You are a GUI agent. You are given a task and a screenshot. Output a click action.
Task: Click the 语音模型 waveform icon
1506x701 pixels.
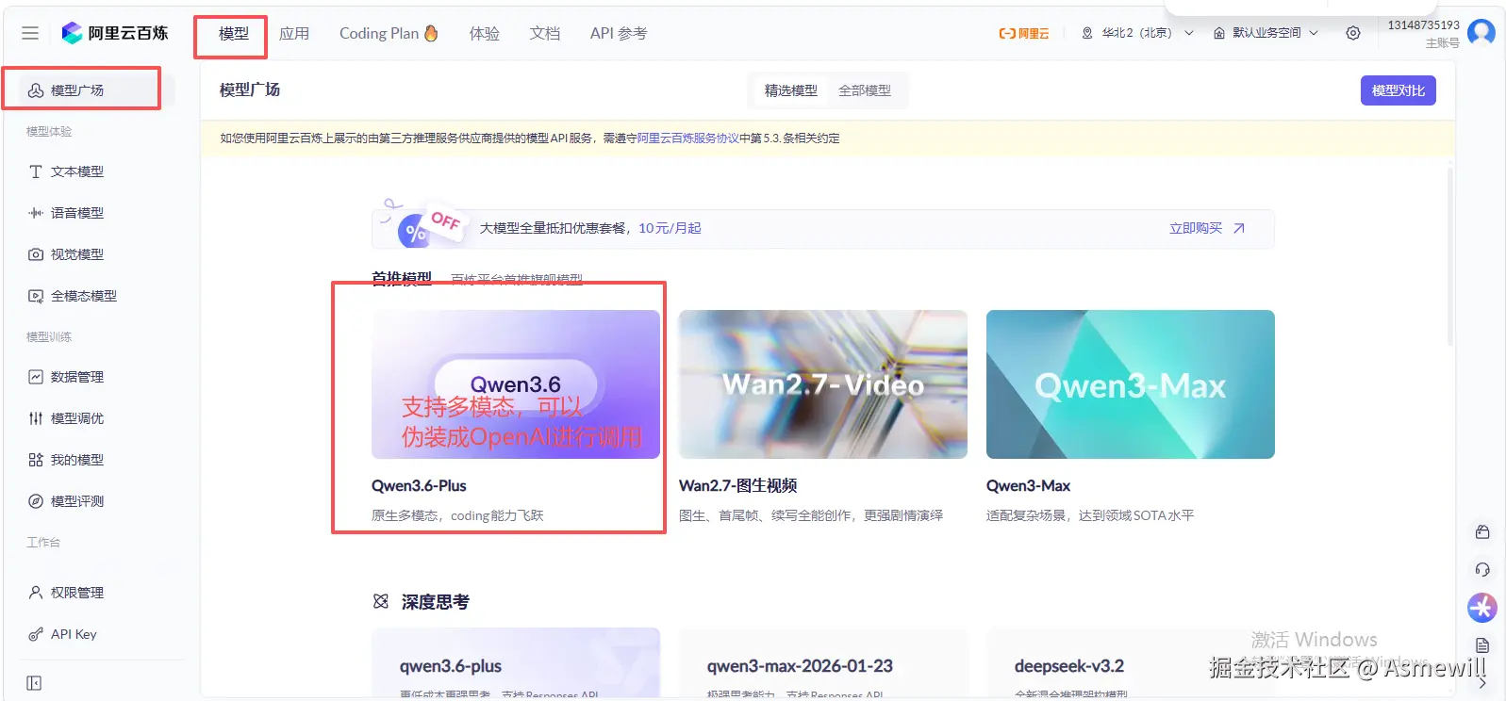click(x=36, y=213)
